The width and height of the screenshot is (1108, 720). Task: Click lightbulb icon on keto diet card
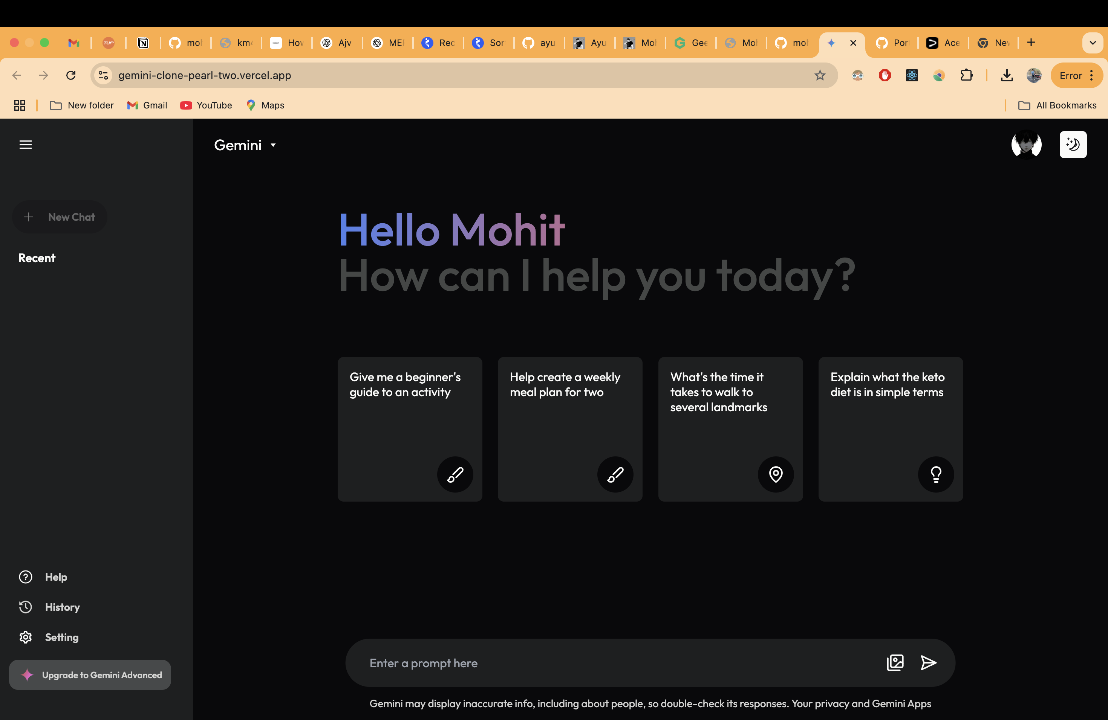pyautogui.click(x=936, y=474)
